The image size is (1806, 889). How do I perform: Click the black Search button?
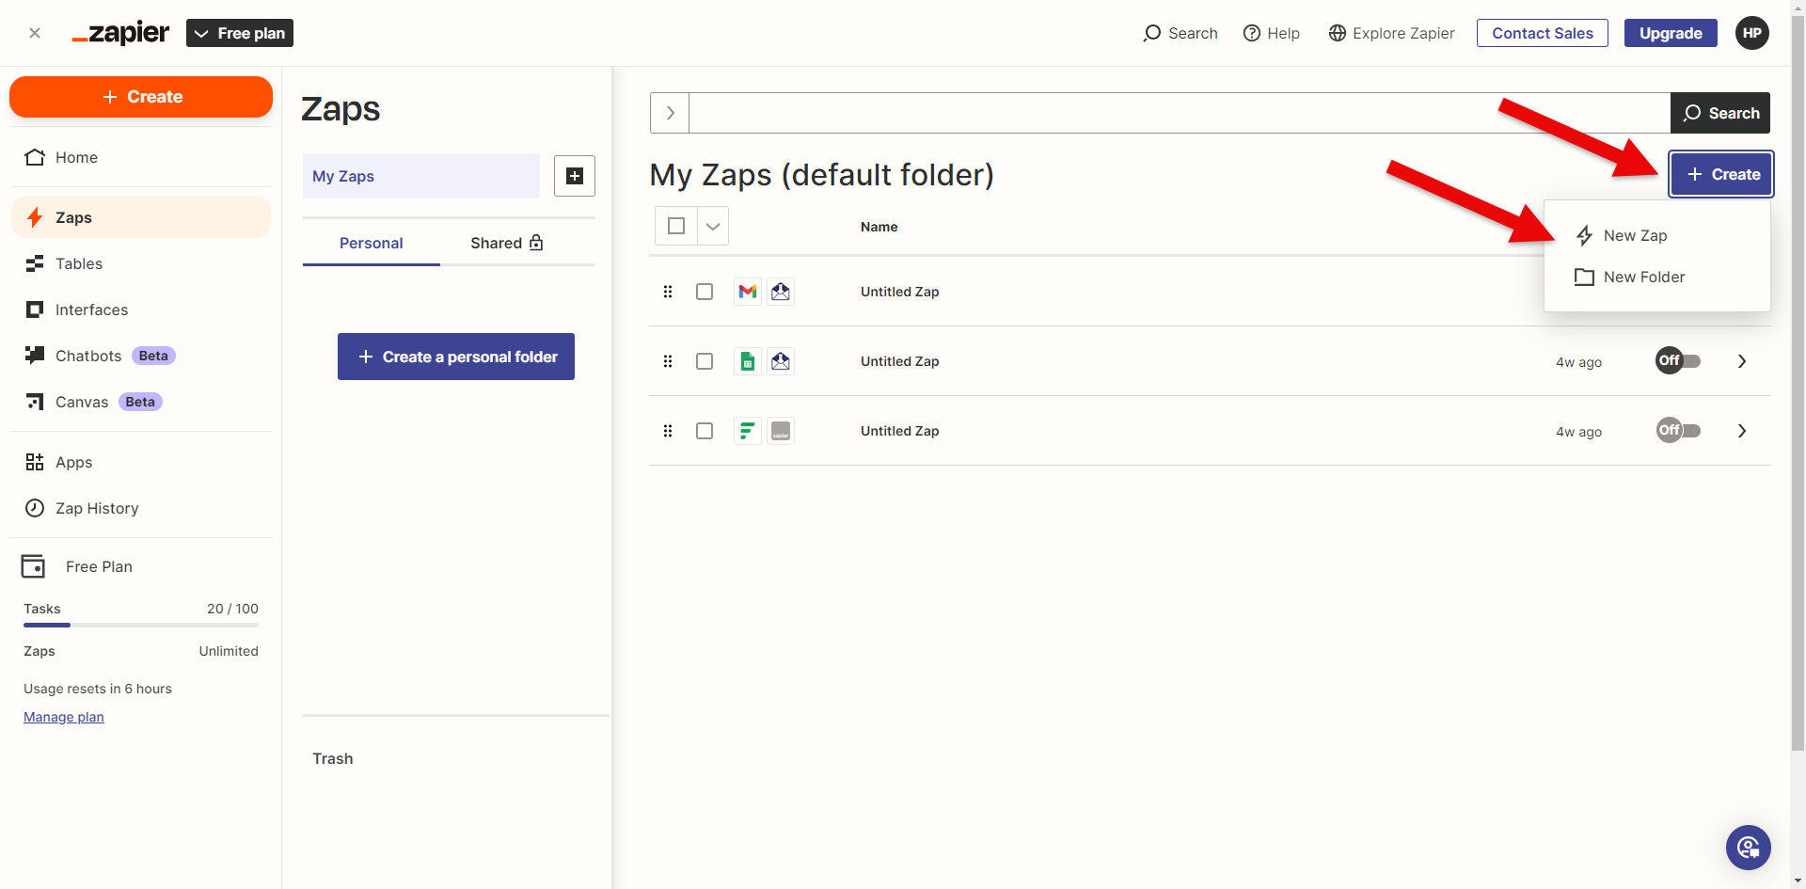tap(1720, 113)
